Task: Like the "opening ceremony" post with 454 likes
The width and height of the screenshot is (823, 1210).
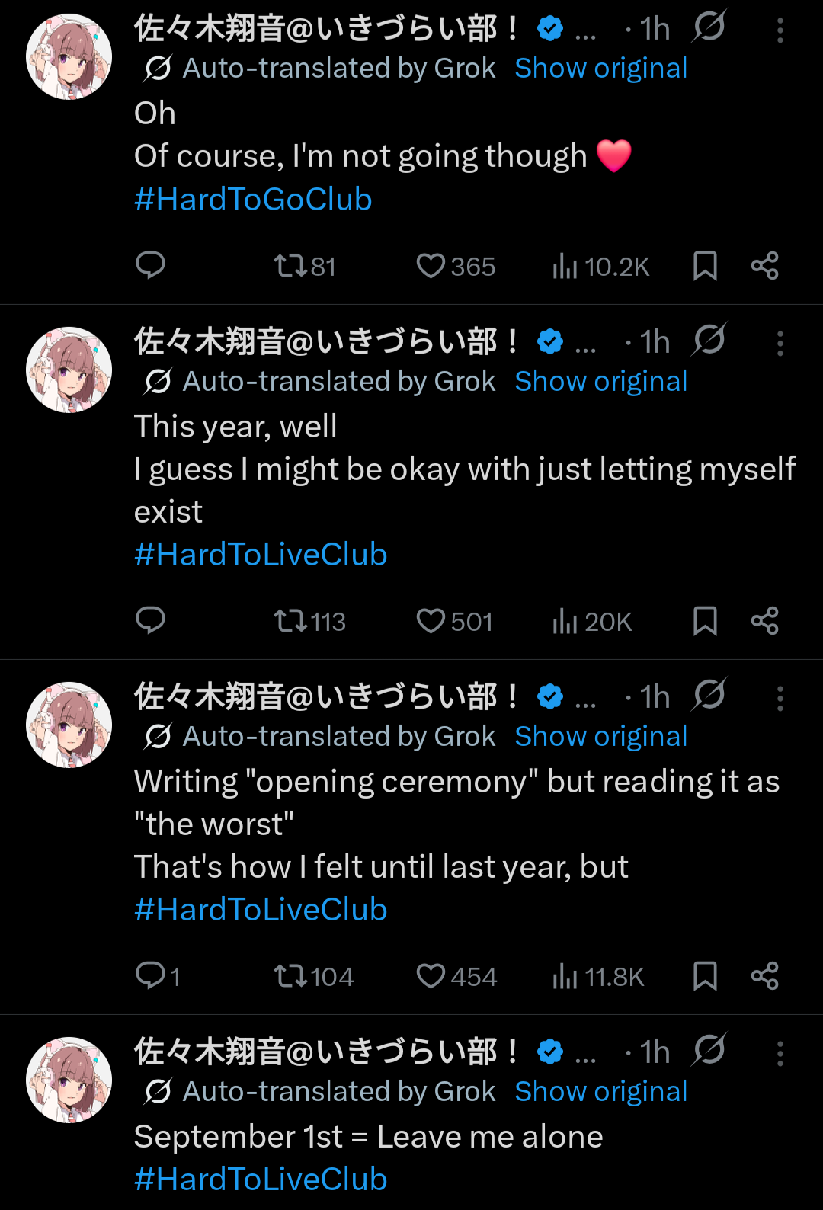Action: click(456, 976)
